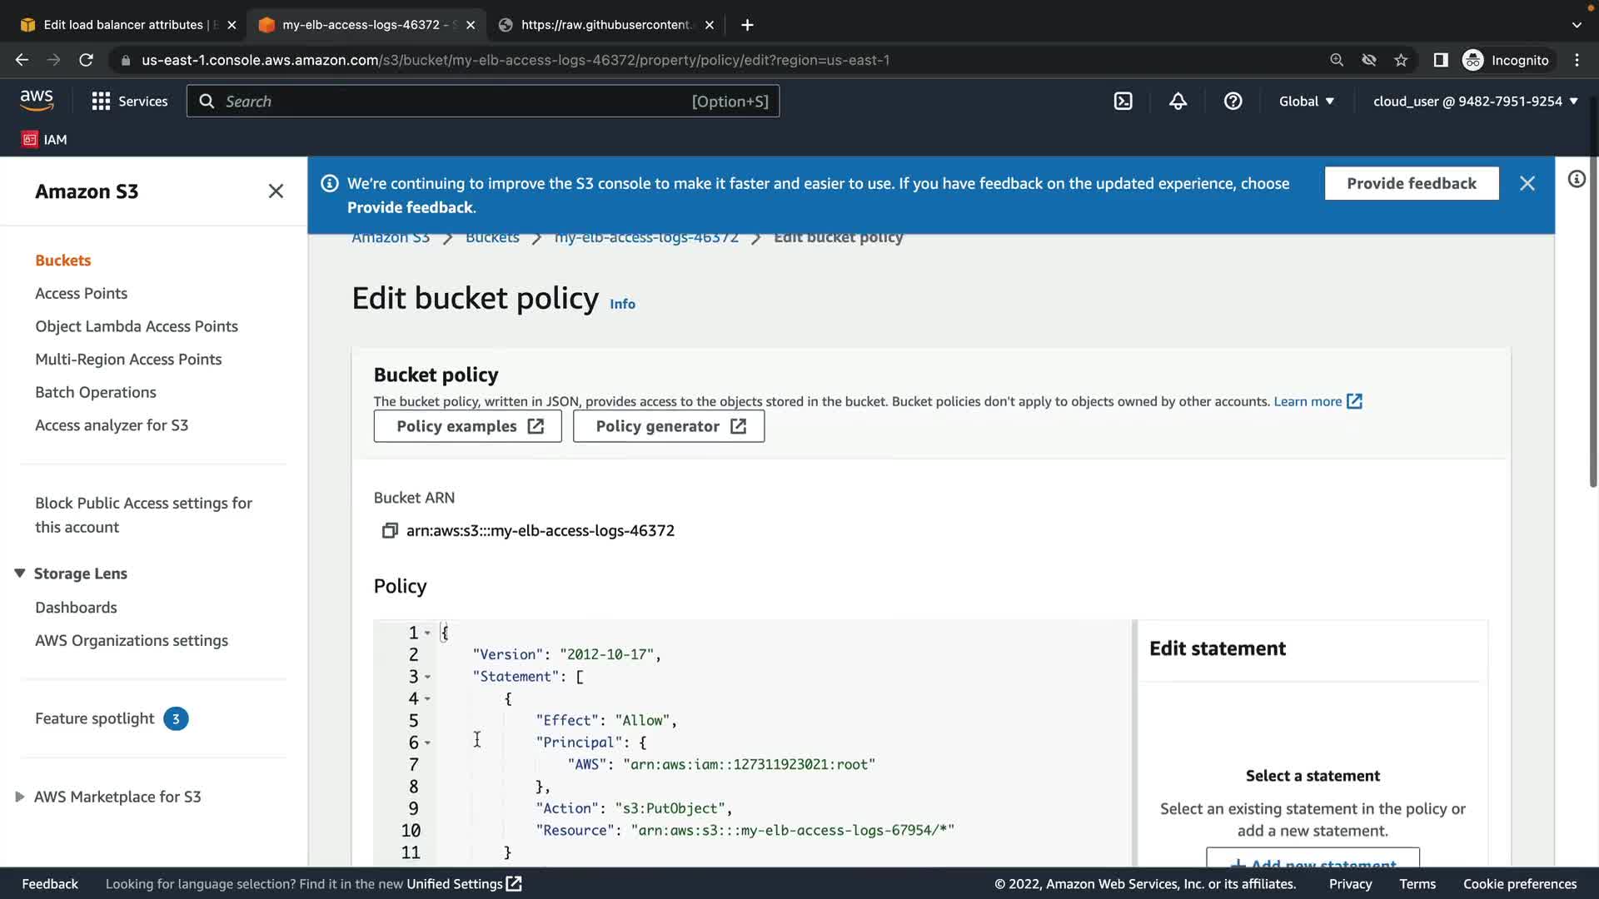Screen dimensions: 1599x899
Task: Open the Services grid menu icon
Action: 101,101
